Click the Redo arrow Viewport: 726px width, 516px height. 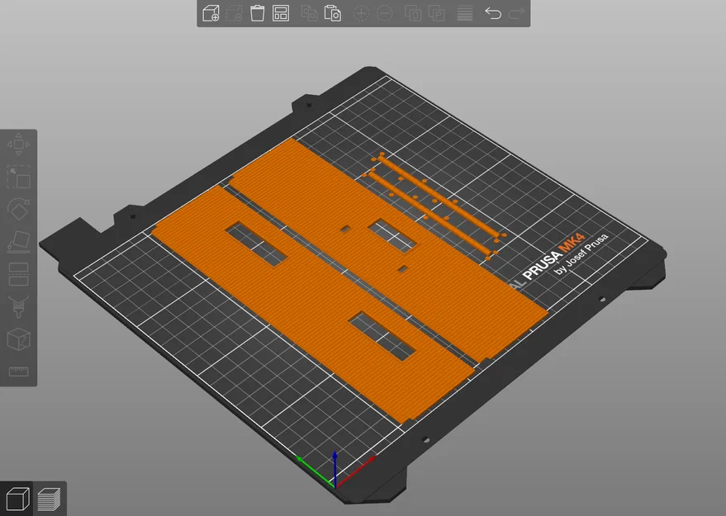516,13
